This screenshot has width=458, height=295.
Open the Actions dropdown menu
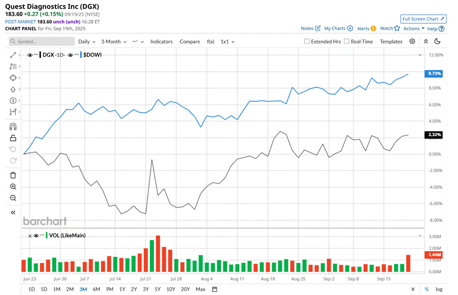click(414, 28)
